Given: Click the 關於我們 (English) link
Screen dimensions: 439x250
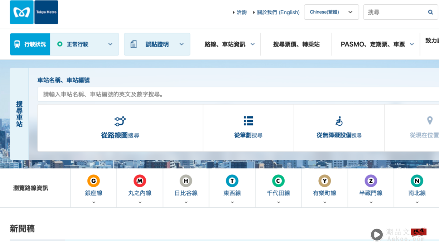Looking at the screenshot, I should (x=278, y=12).
